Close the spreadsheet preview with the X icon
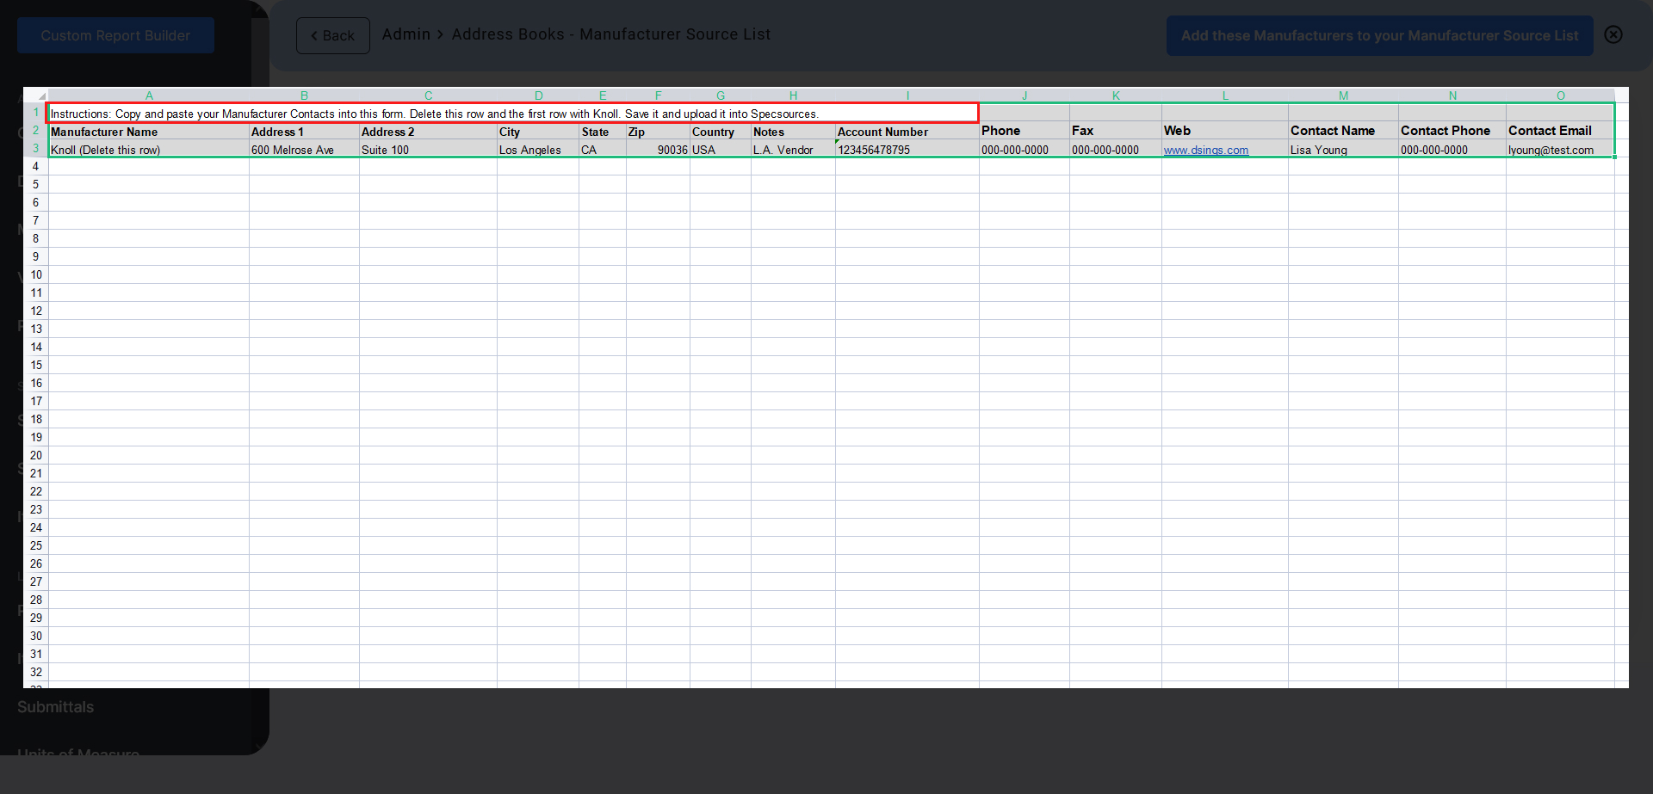 tap(1613, 34)
